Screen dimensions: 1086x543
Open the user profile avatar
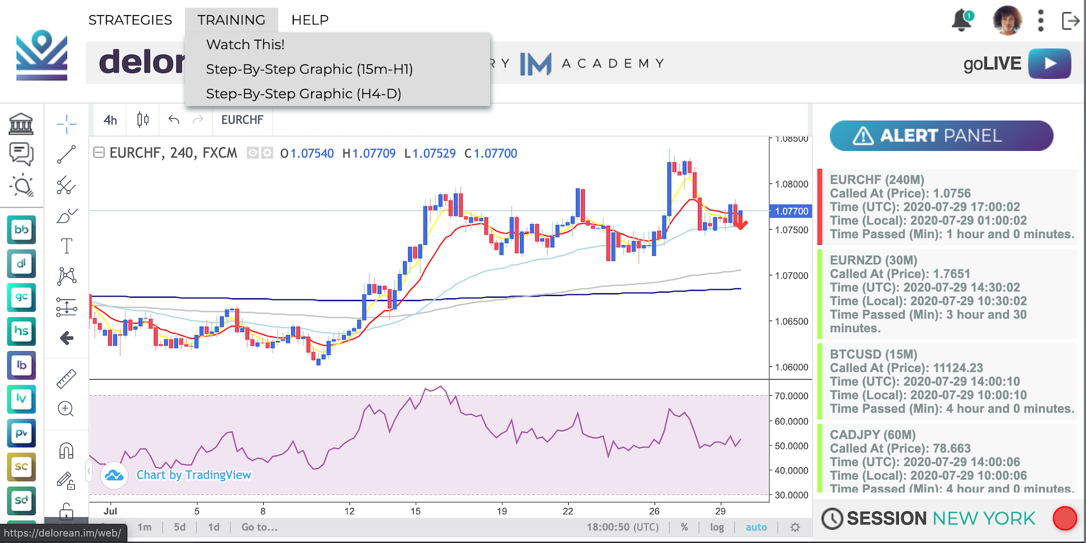1007,20
